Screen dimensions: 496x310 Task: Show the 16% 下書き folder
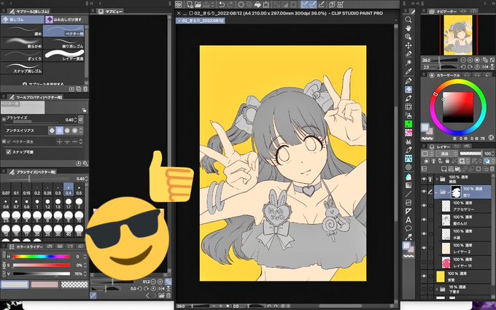pyautogui.click(x=424, y=289)
